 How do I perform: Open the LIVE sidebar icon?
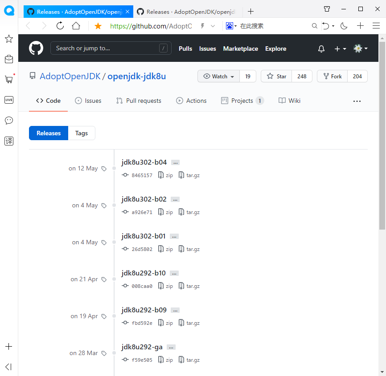[x=9, y=100]
